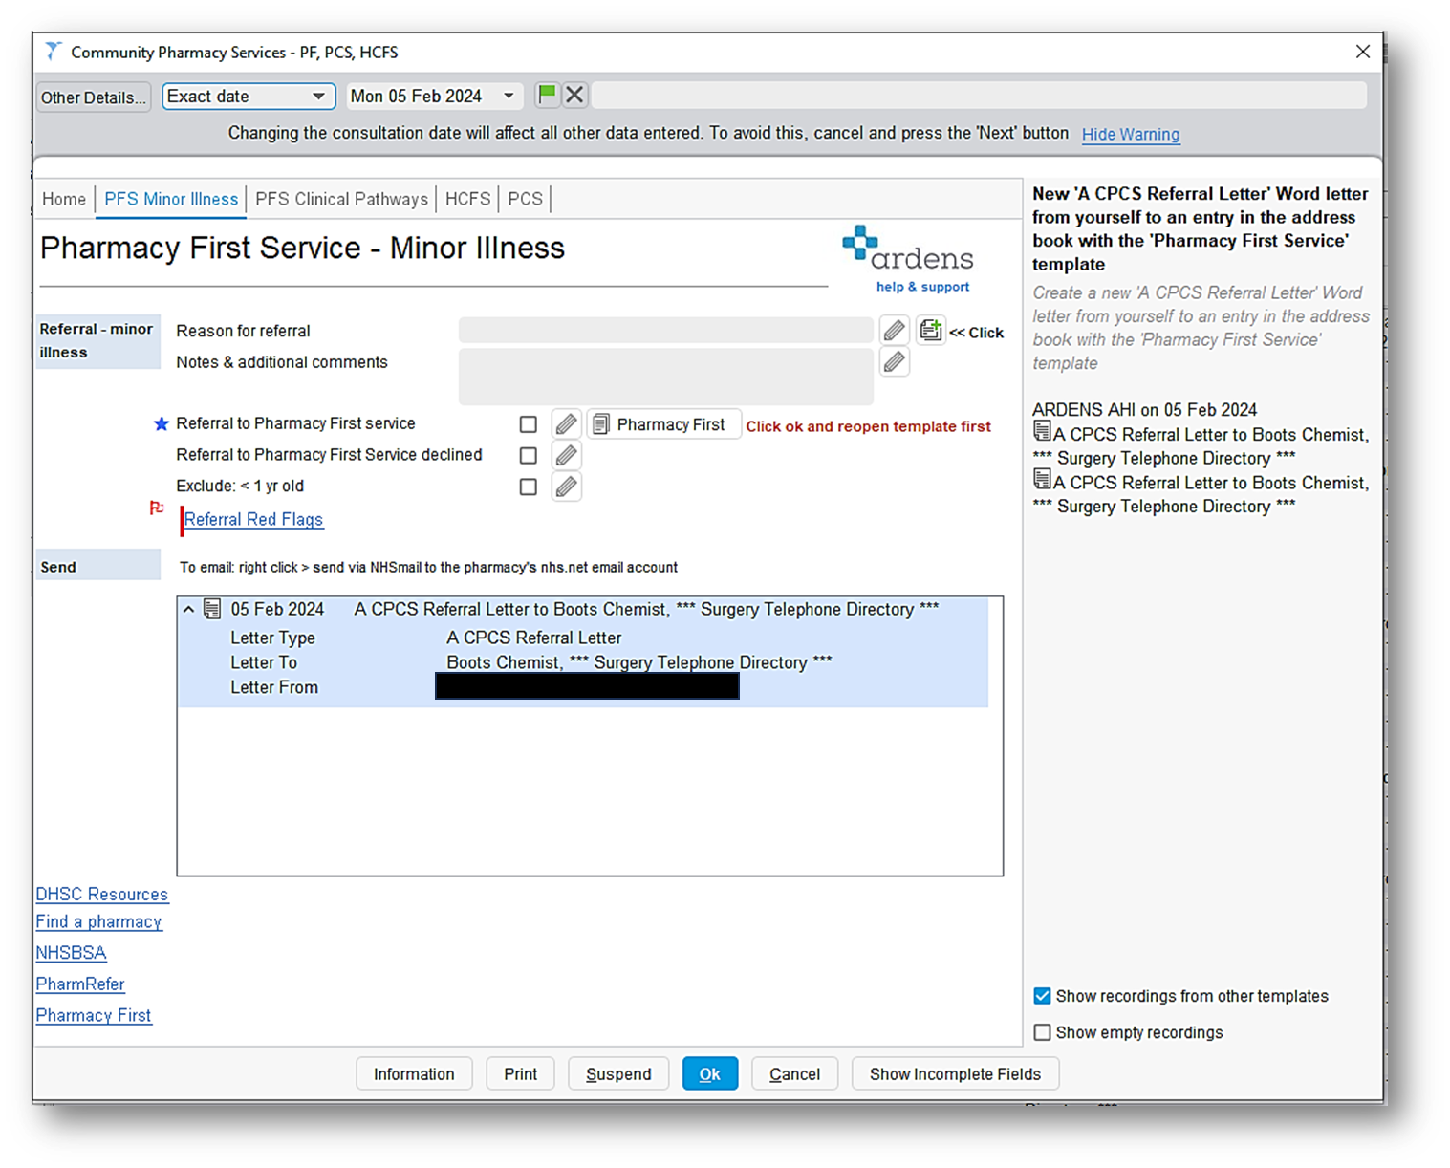The height and width of the screenshot is (1168, 1450).
Task: Open the PFS Clinical Pathways tab
Action: pos(341,199)
